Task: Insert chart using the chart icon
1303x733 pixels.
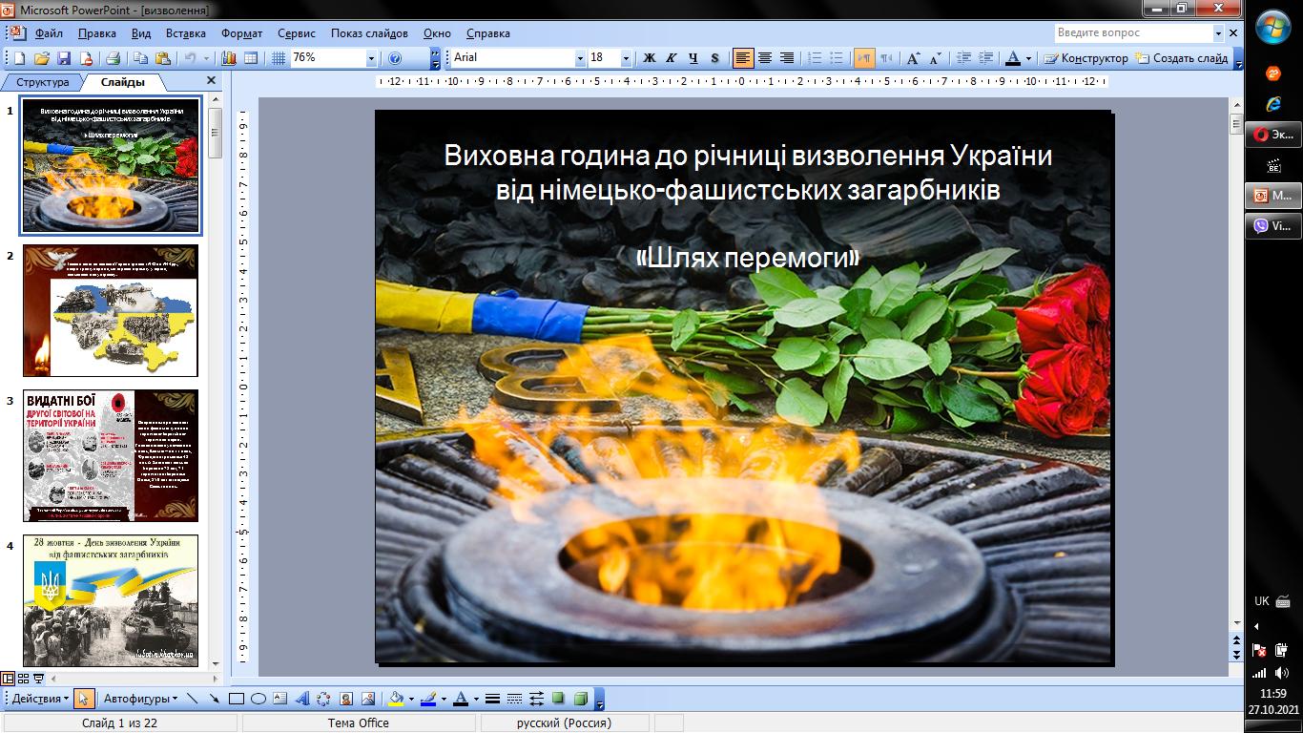Action: pyautogui.click(x=229, y=58)
